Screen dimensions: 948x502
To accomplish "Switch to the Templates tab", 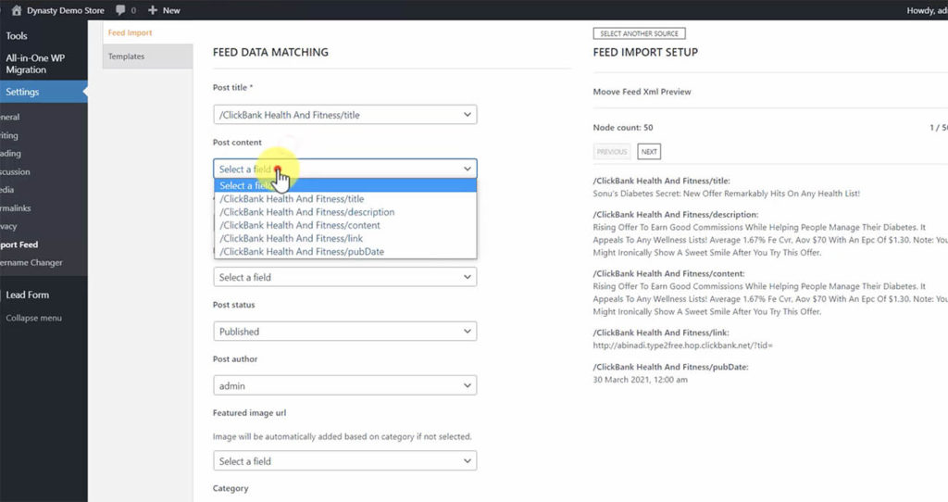I will [147, 56].
